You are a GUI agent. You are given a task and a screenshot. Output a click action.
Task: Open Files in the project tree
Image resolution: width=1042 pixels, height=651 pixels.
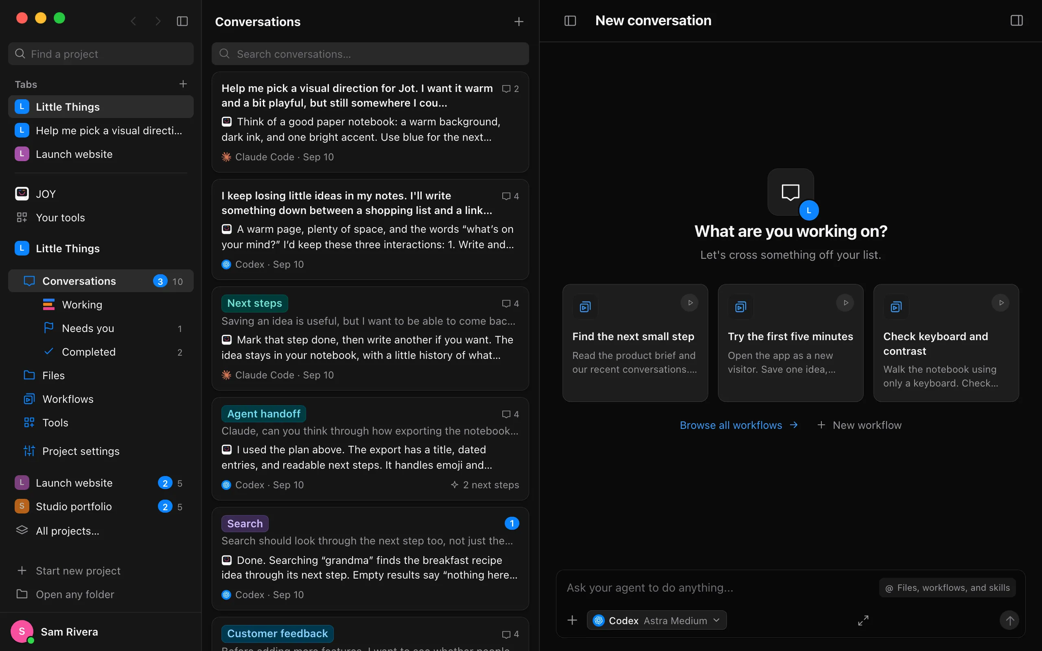pos(101,376)
